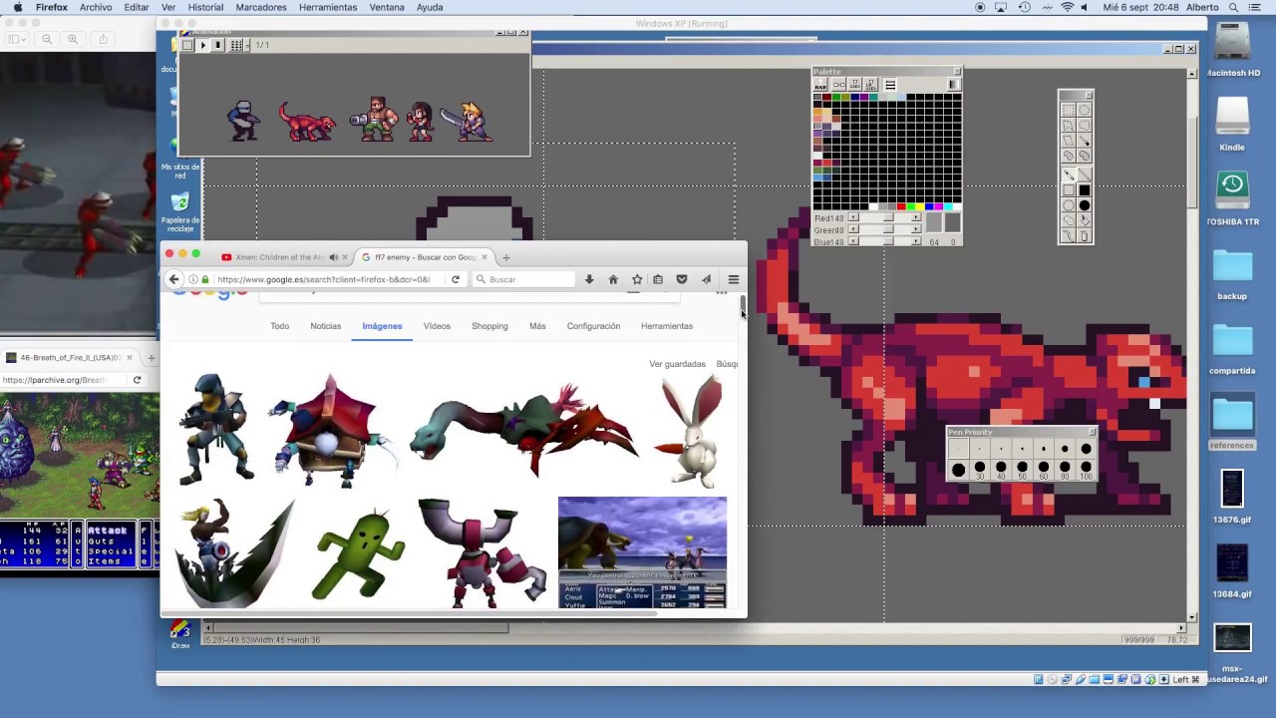Click the Red slider left arrow

(853, 217)
